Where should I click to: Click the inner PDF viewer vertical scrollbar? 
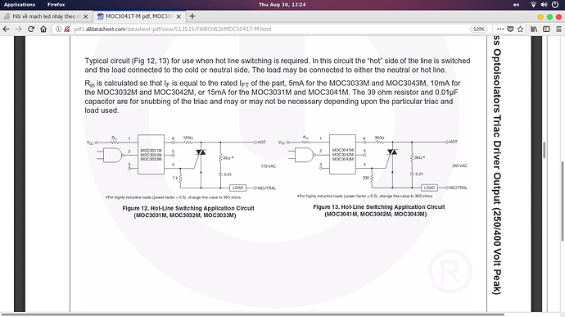[544, 151]
